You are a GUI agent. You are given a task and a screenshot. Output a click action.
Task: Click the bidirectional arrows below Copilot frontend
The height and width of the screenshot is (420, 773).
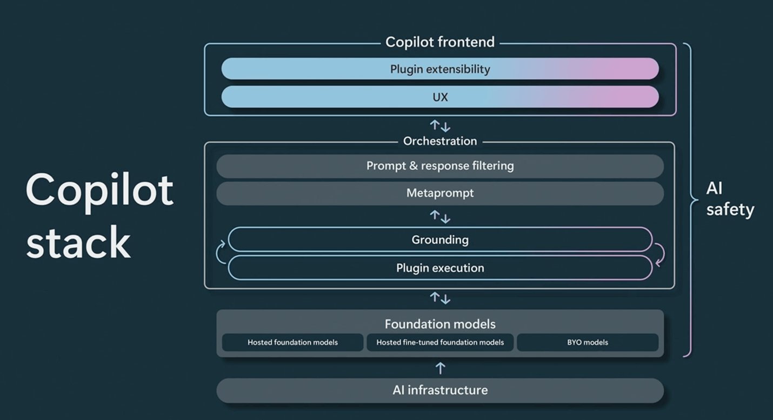pyautogui.click(x=440, y=126)
